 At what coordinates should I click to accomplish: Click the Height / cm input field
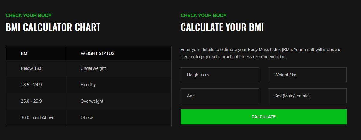220,75
